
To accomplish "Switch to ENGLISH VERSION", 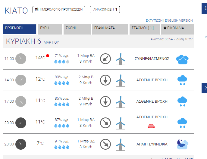I will click(x=179, y=20).
